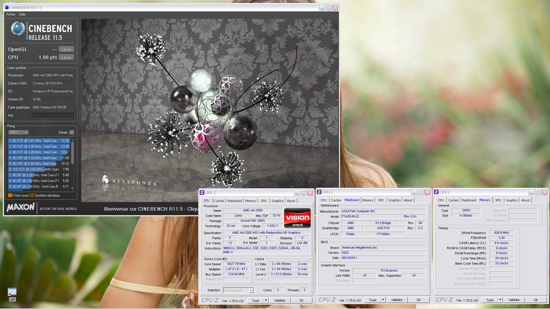Select Mainboard tab in right CPU-Z window
Image resolution: width=550 pixels, height=309 pixels.
[x=469, y=200]
